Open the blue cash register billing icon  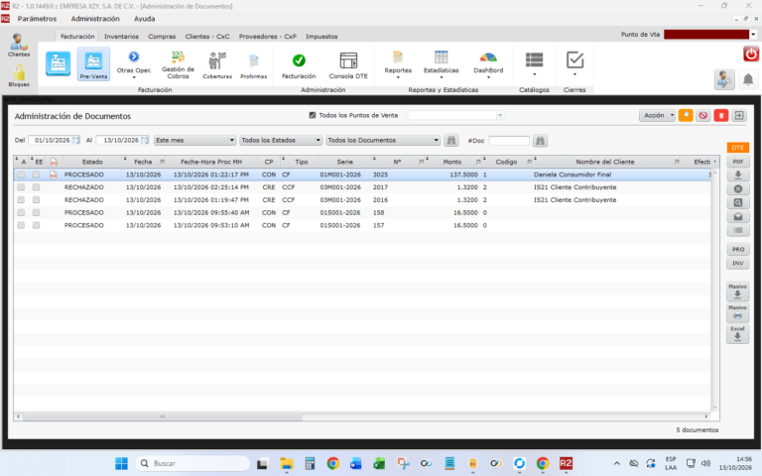pos(58,63)
